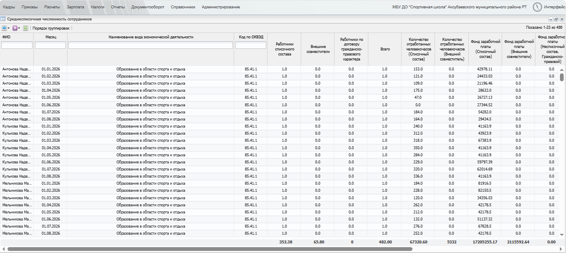Click the window title list icon
567x253 pixels.
coord(3,19)
